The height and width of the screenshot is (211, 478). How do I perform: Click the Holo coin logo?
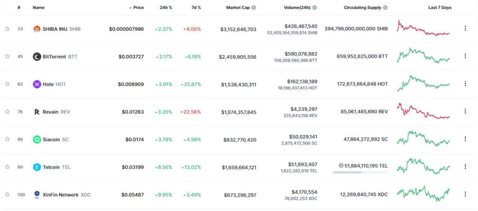pos(37,84)
